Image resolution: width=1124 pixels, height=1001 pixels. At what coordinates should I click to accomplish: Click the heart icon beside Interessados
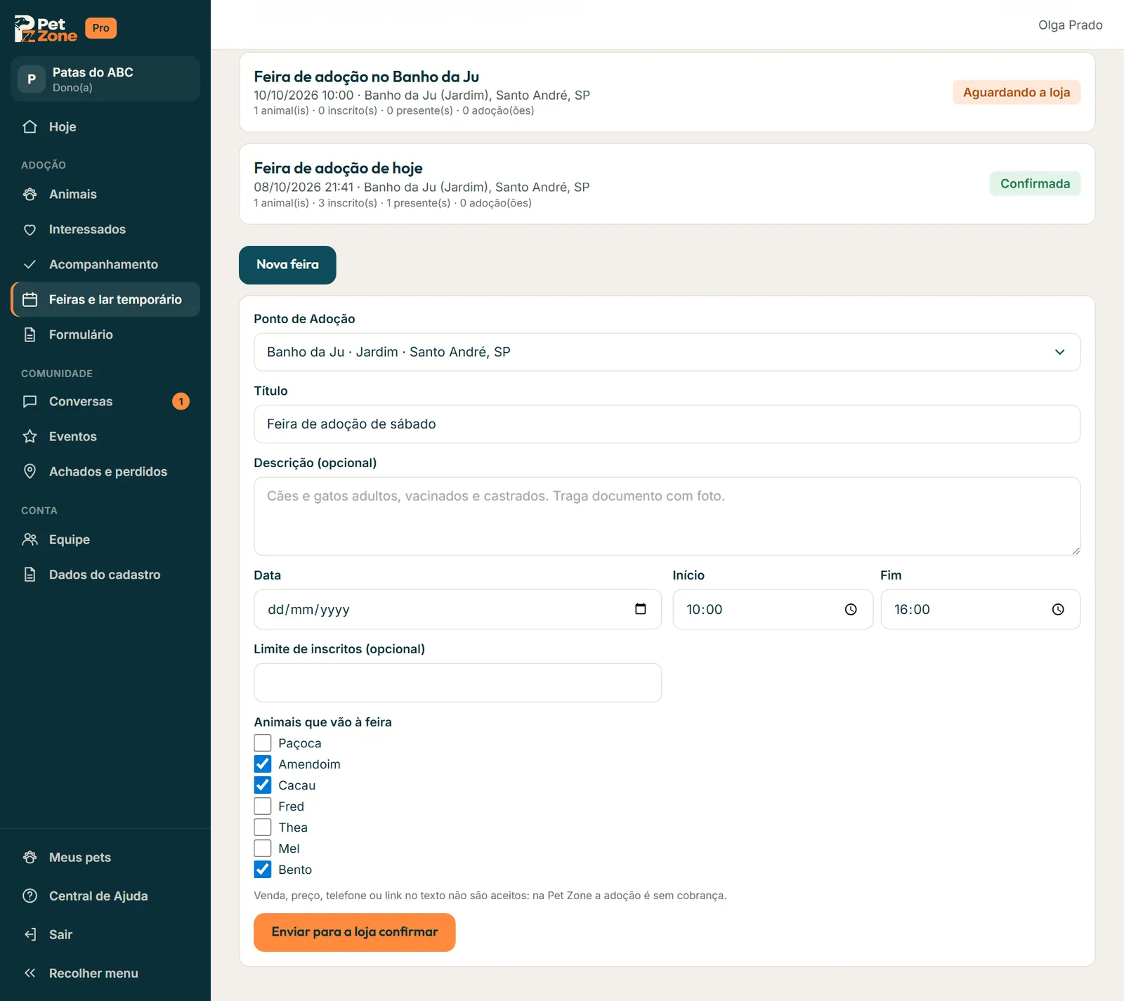pyautogui.click(x=30, y=229)
